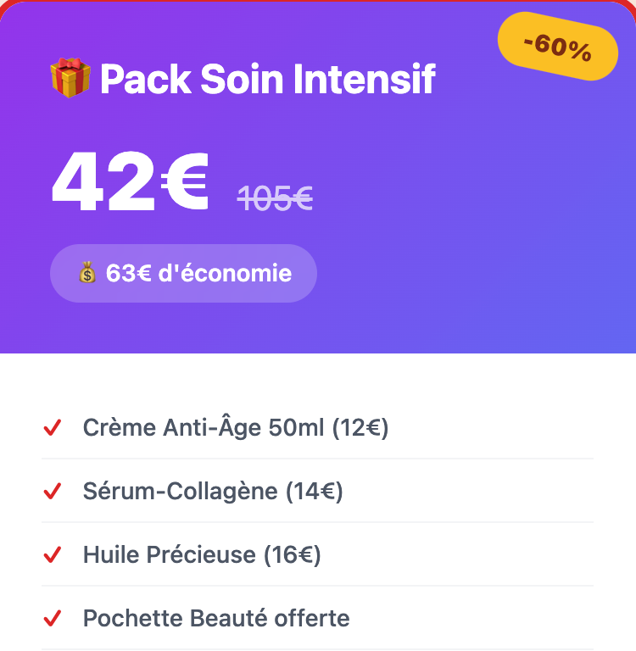Select the Sérum-Collagène item text
636x651 pixels.
pos(181,491)
